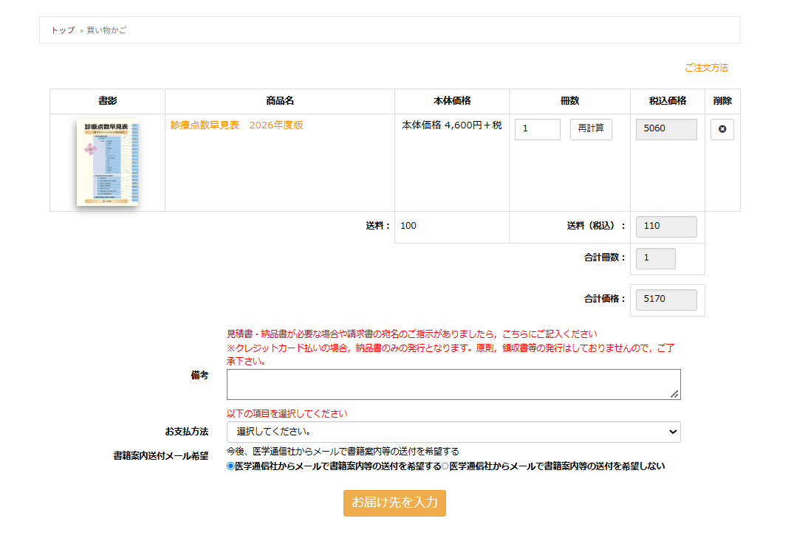
Task: Click the 税込価格 field showing 5060
Action: point(666,129)
